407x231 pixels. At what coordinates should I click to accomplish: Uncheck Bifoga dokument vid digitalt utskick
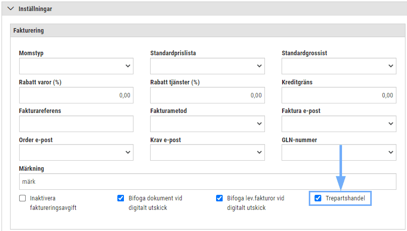click(121, 198)
